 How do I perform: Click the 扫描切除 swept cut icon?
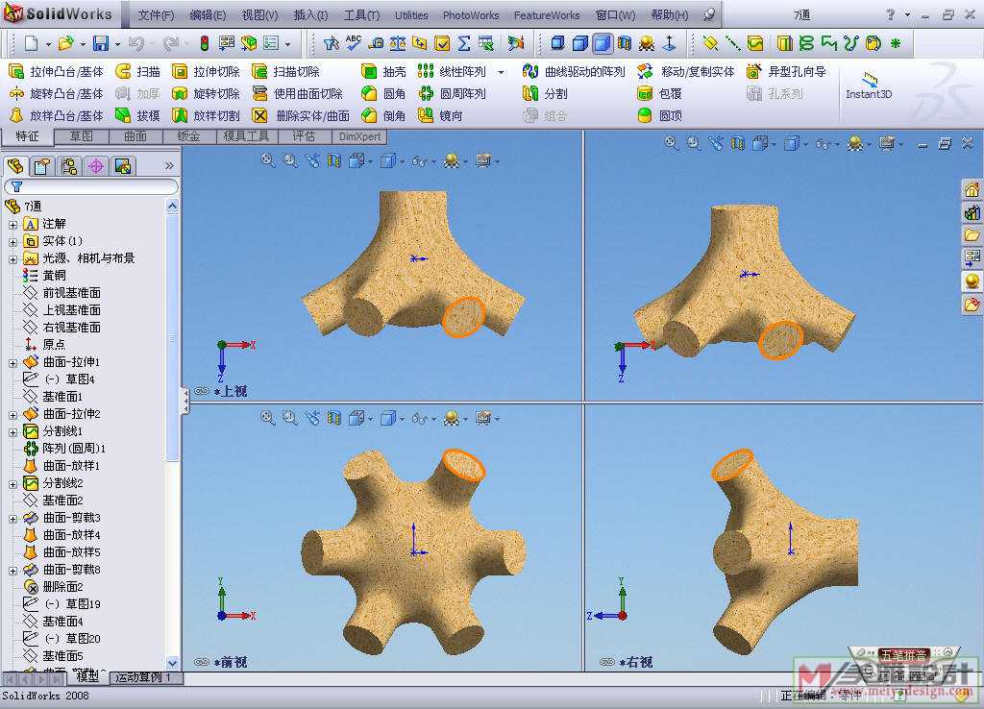point(259,71)
